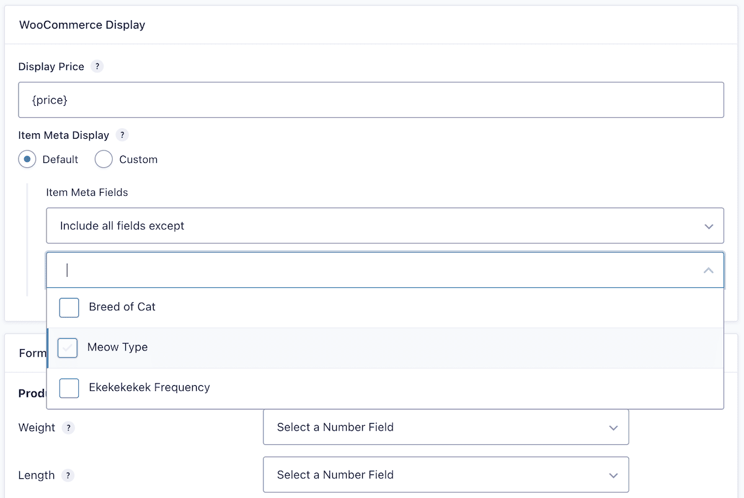Click the Item Meta Display help icon
The image size is (744, 498).
[122, 135]
